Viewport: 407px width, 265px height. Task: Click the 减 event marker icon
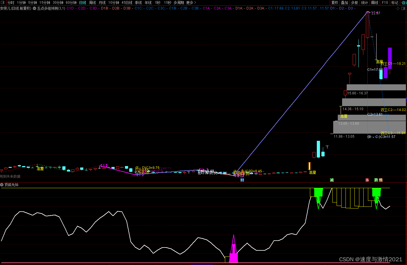[x=332, y=180]
